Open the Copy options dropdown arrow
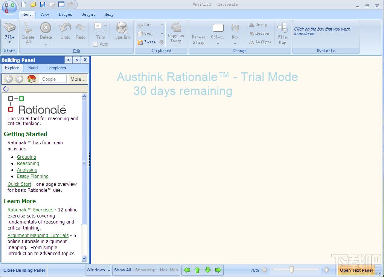This screenshot has height=277, width=384. click(x=162, y=34)
